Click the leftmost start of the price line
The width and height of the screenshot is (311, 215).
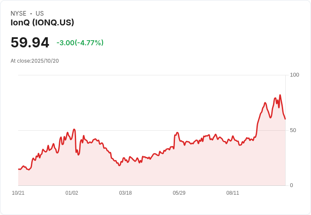19,169
